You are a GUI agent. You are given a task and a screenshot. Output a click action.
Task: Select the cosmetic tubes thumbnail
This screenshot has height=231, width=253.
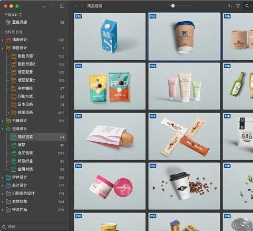click(184, 86)
